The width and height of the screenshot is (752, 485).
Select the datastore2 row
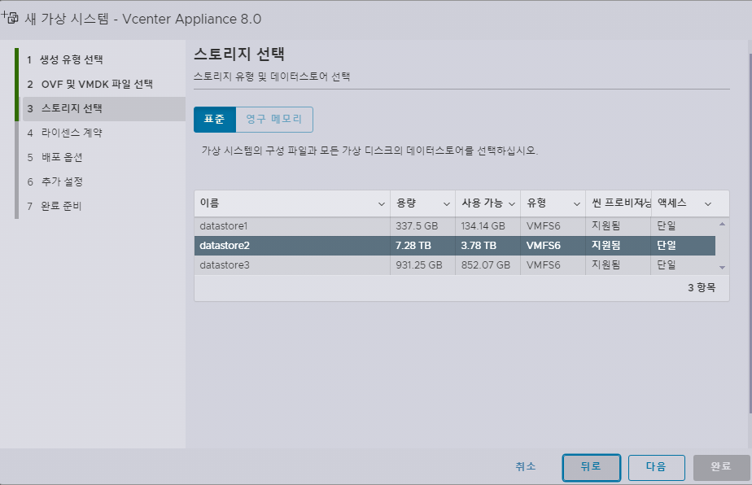pos(455,246)
